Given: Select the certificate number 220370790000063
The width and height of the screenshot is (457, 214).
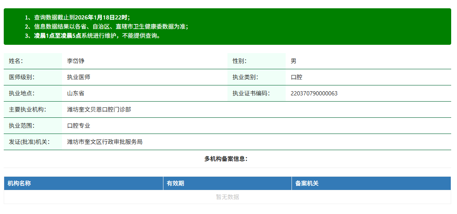Looking at the screenshot, I should [314, 93].
